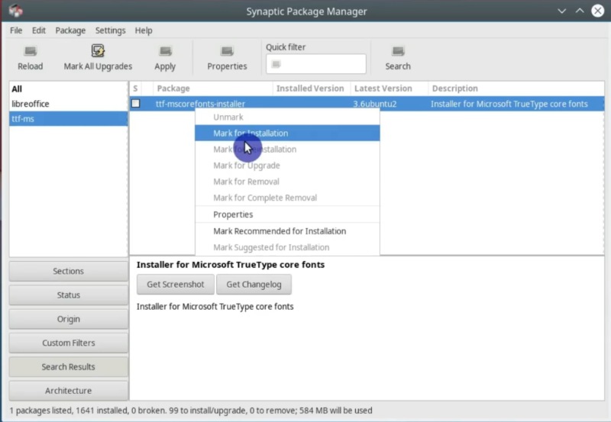Click Mark for Upgrade entry

coord(287,166)
